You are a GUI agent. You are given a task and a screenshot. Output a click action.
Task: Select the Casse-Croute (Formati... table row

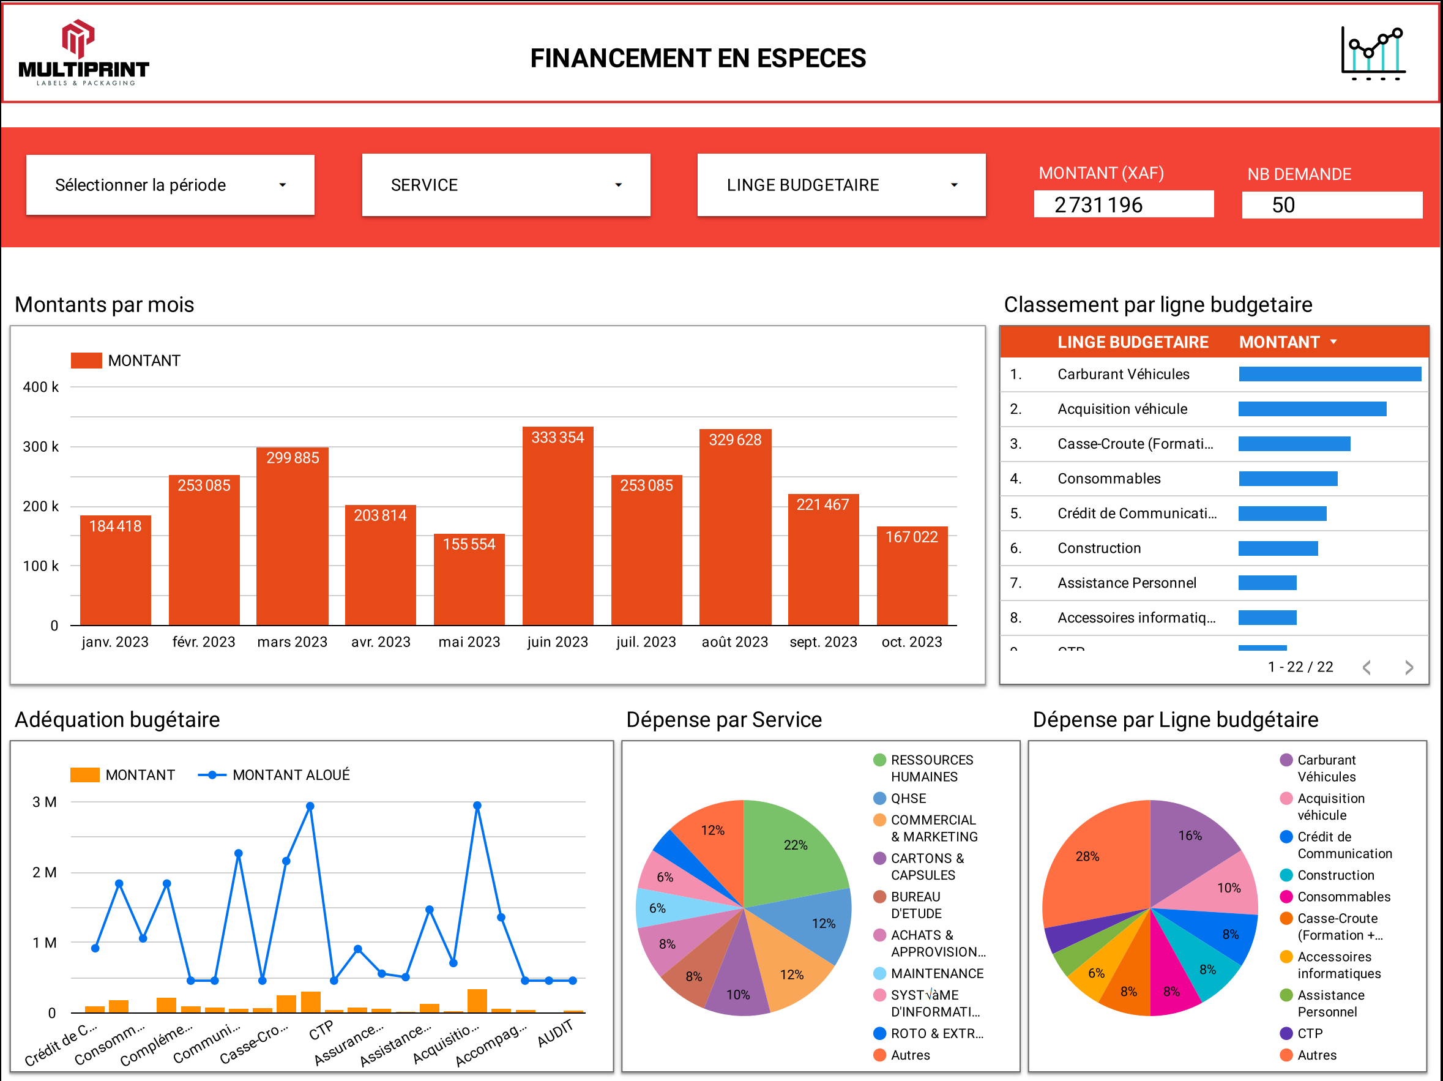click(1214, 444)
